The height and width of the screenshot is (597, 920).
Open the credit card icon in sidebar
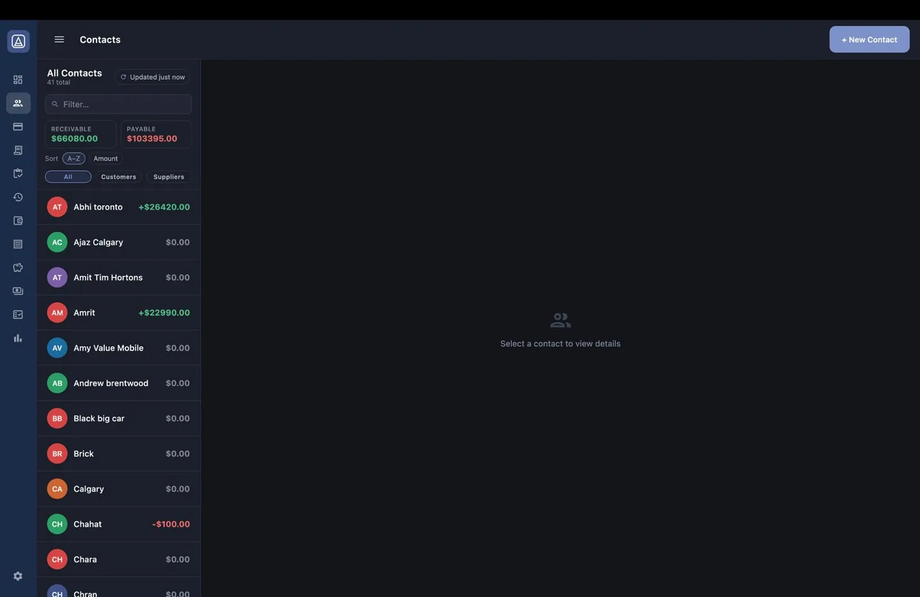click(18, 126)
